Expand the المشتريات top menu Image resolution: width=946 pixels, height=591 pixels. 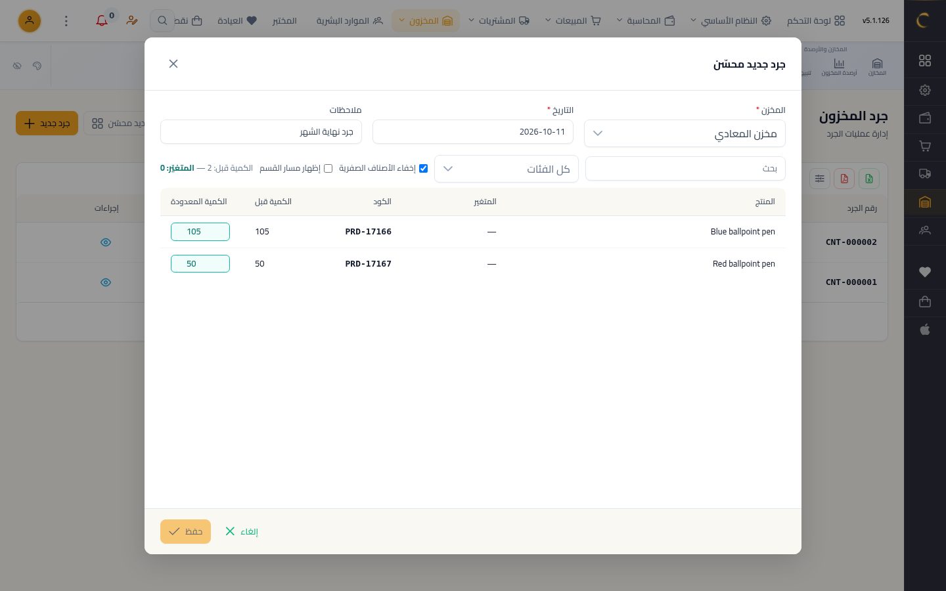coord(499,21)
